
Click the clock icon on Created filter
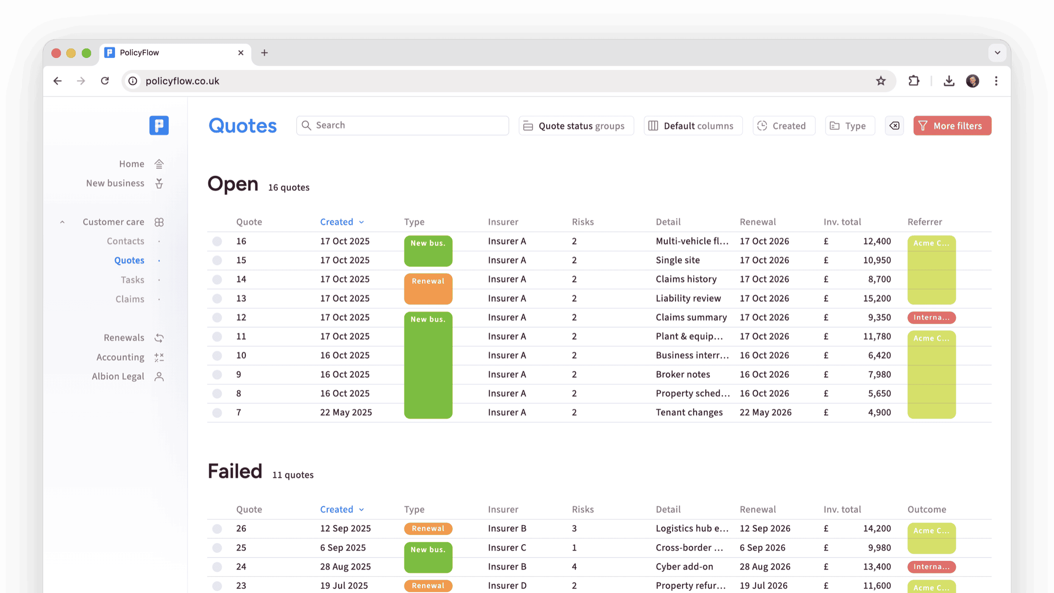click(762, 126)
